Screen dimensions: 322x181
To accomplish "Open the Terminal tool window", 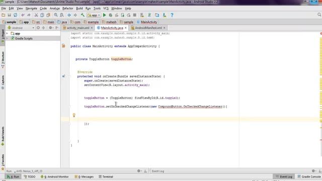I will 106,176.
